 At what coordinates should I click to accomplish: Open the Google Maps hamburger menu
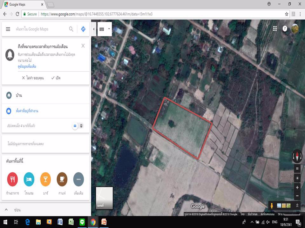click(8, 29)
